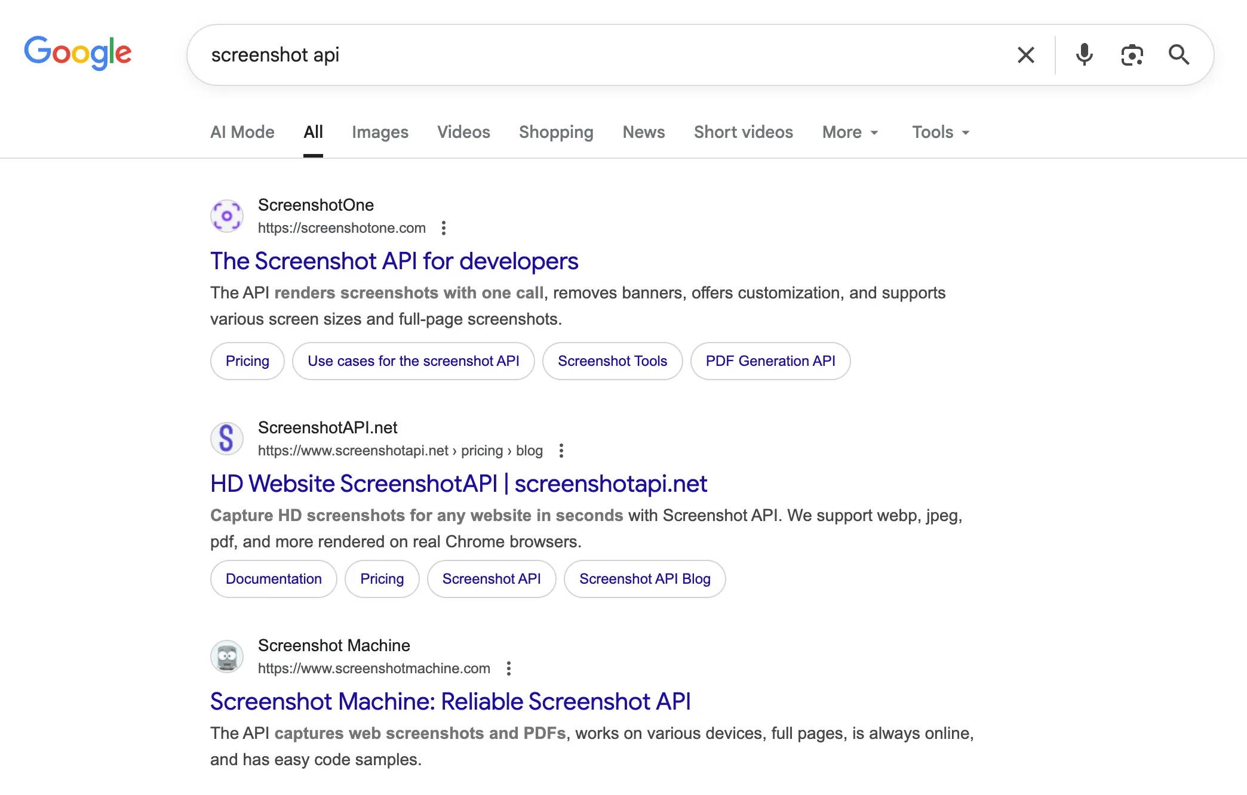Open the three-dot menu beside ScreenshotOne

tap(444, 227)
